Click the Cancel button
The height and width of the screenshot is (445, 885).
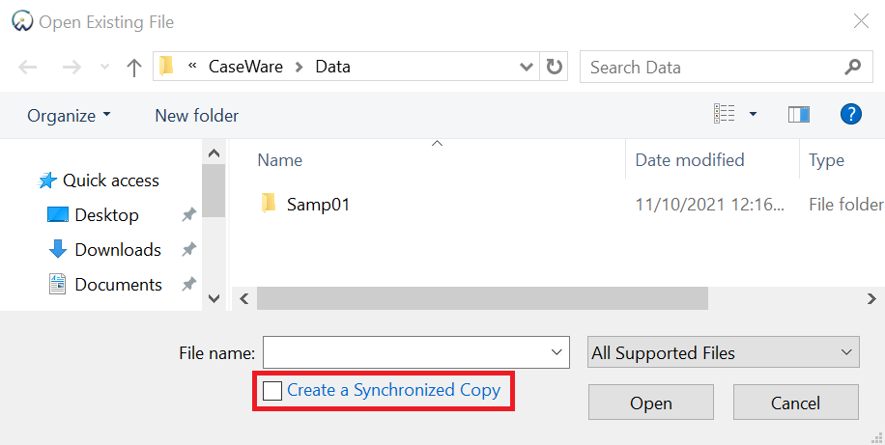795,403
